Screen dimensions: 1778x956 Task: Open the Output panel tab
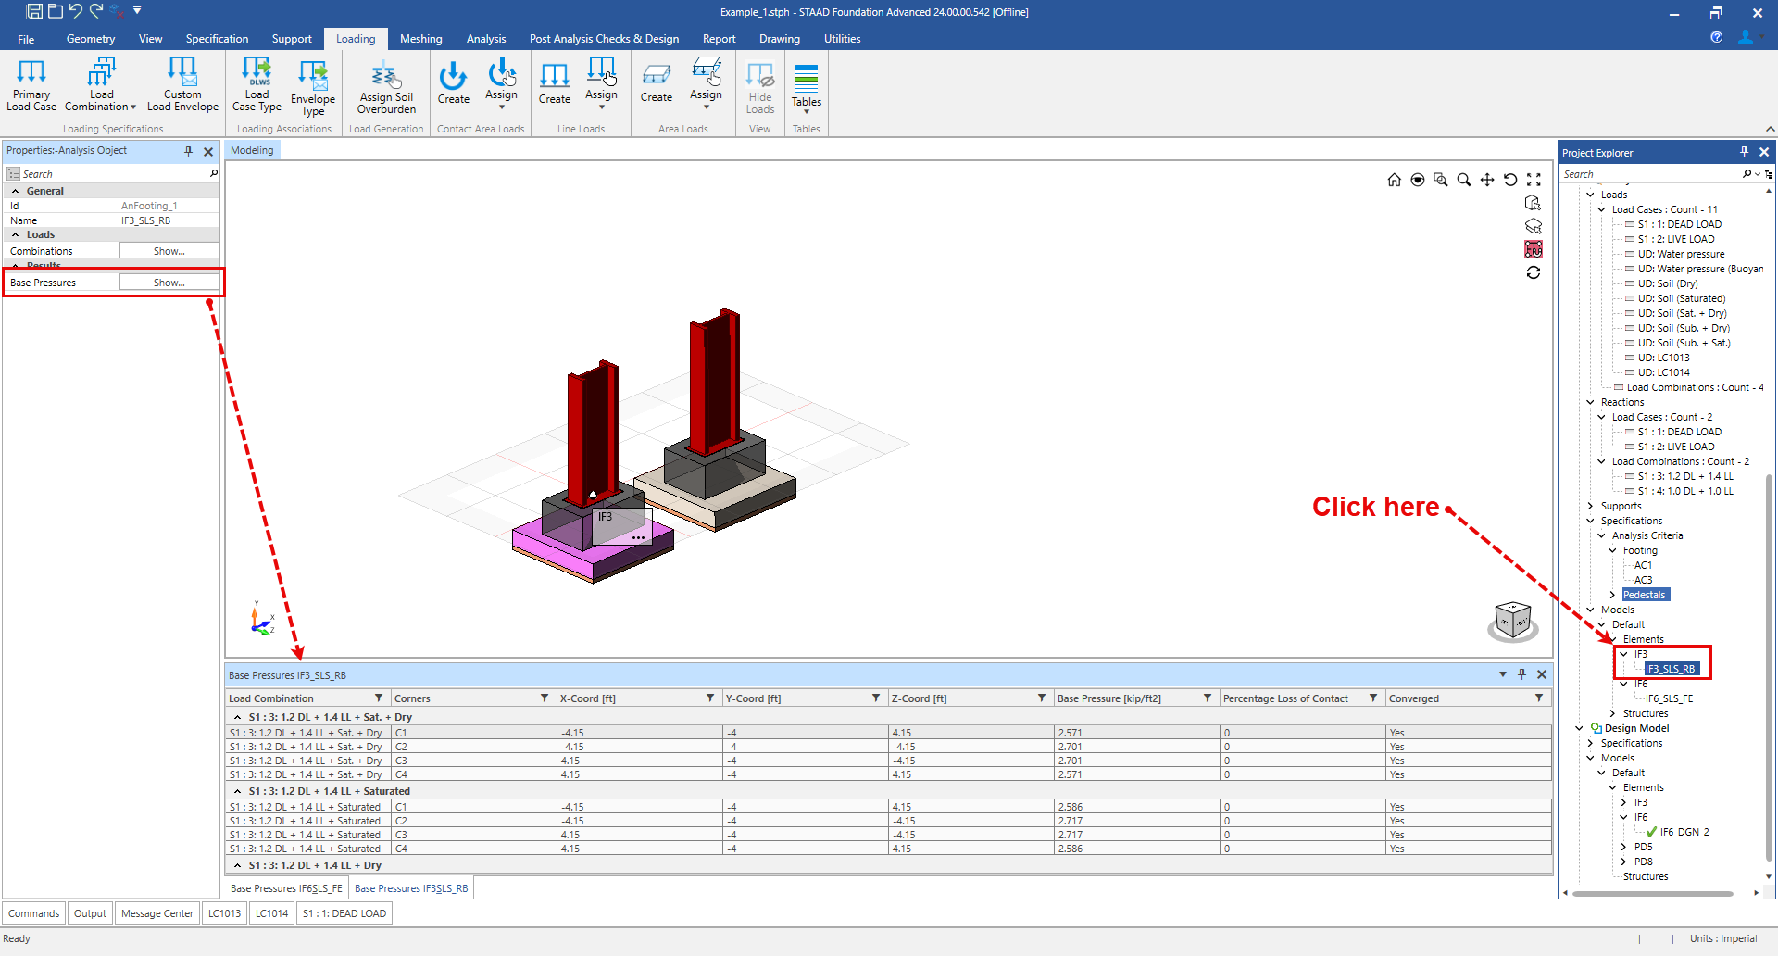point(90,913)
